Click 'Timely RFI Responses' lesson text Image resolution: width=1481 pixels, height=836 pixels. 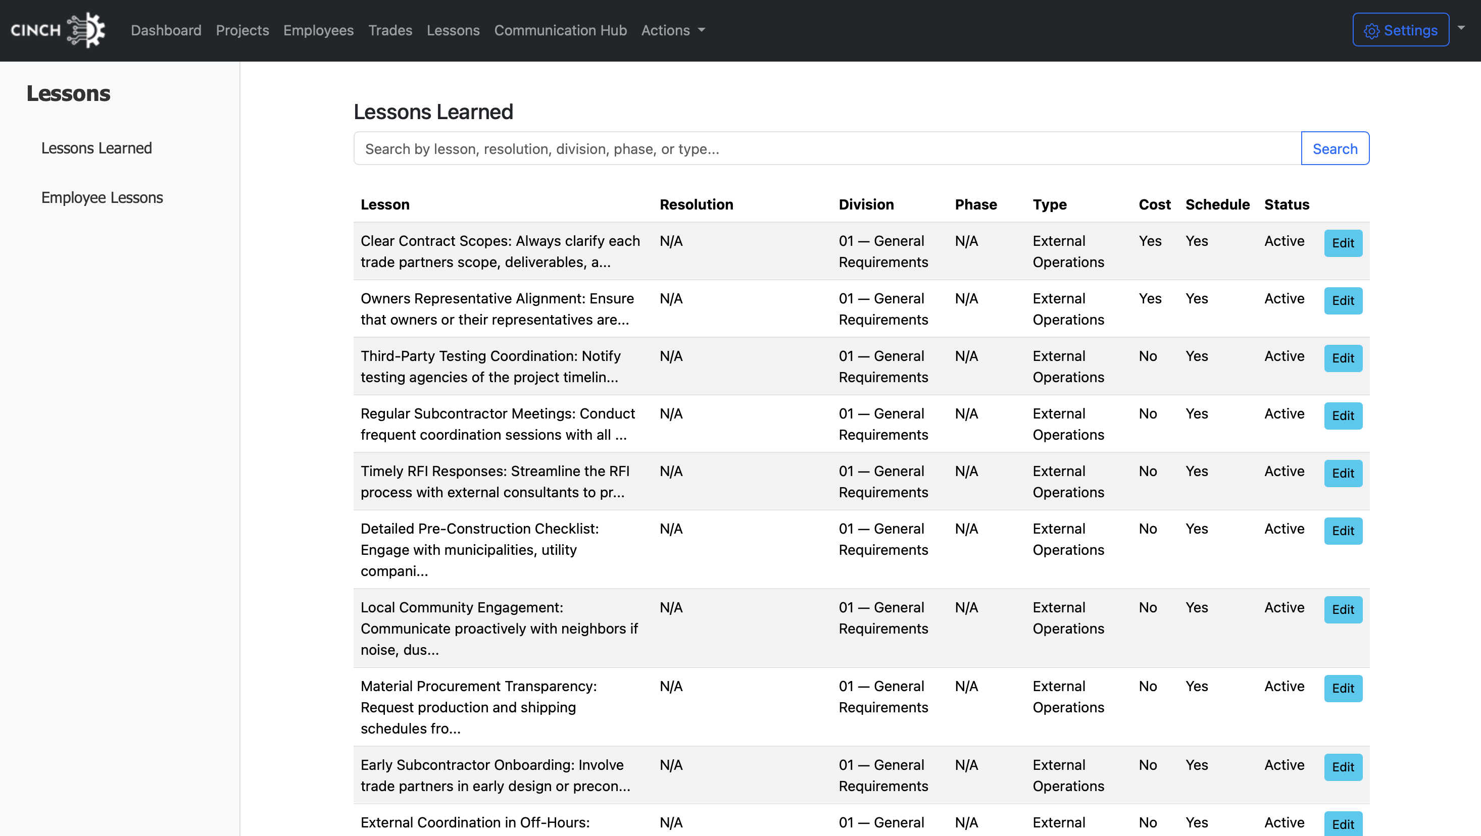(x=495, y=481)
